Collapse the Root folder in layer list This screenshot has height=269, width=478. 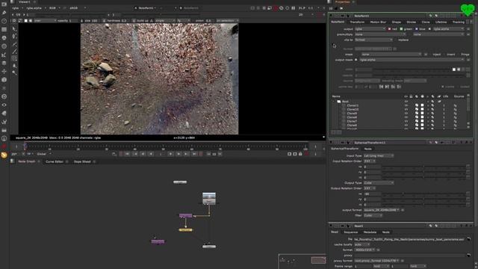(x=335, y=102)
